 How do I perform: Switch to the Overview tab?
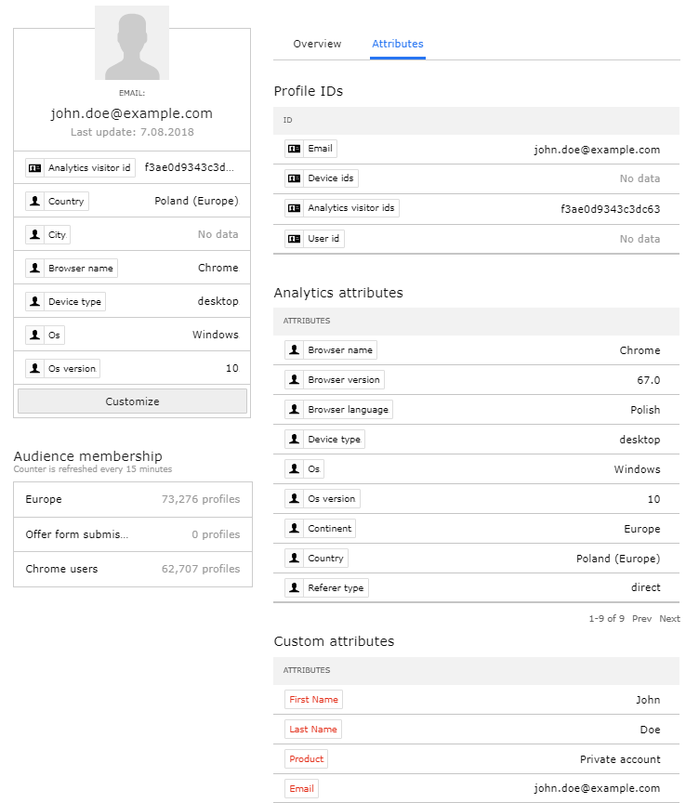(317, 44)
